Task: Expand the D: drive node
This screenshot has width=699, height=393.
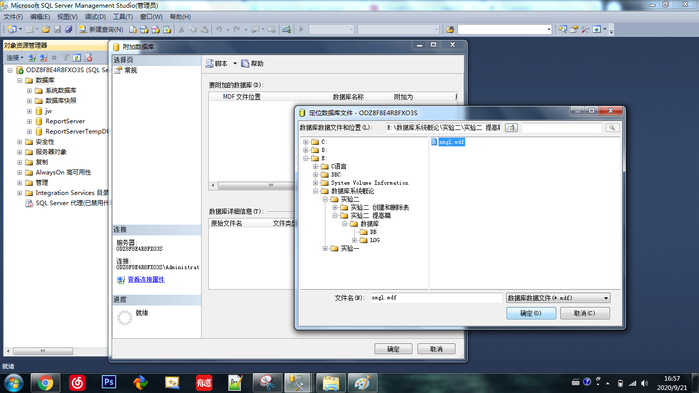Action: tap(306, 150)
